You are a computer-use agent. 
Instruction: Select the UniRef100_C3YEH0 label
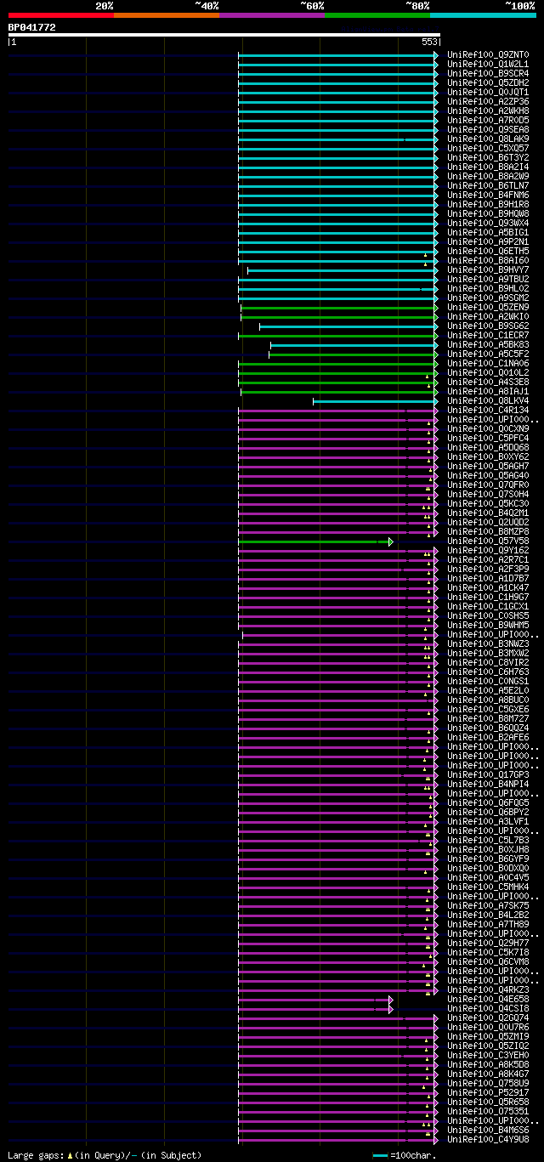pyautogui.click(x=488, y=1056)
